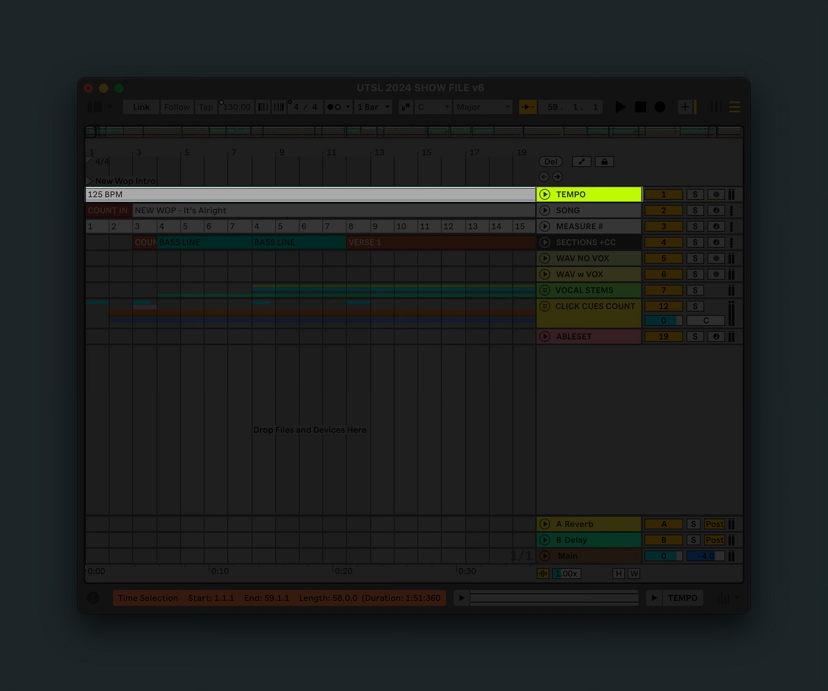This screenshot has width=828, height=691.
Task: Click the transport Stop button
Action: 640,107
